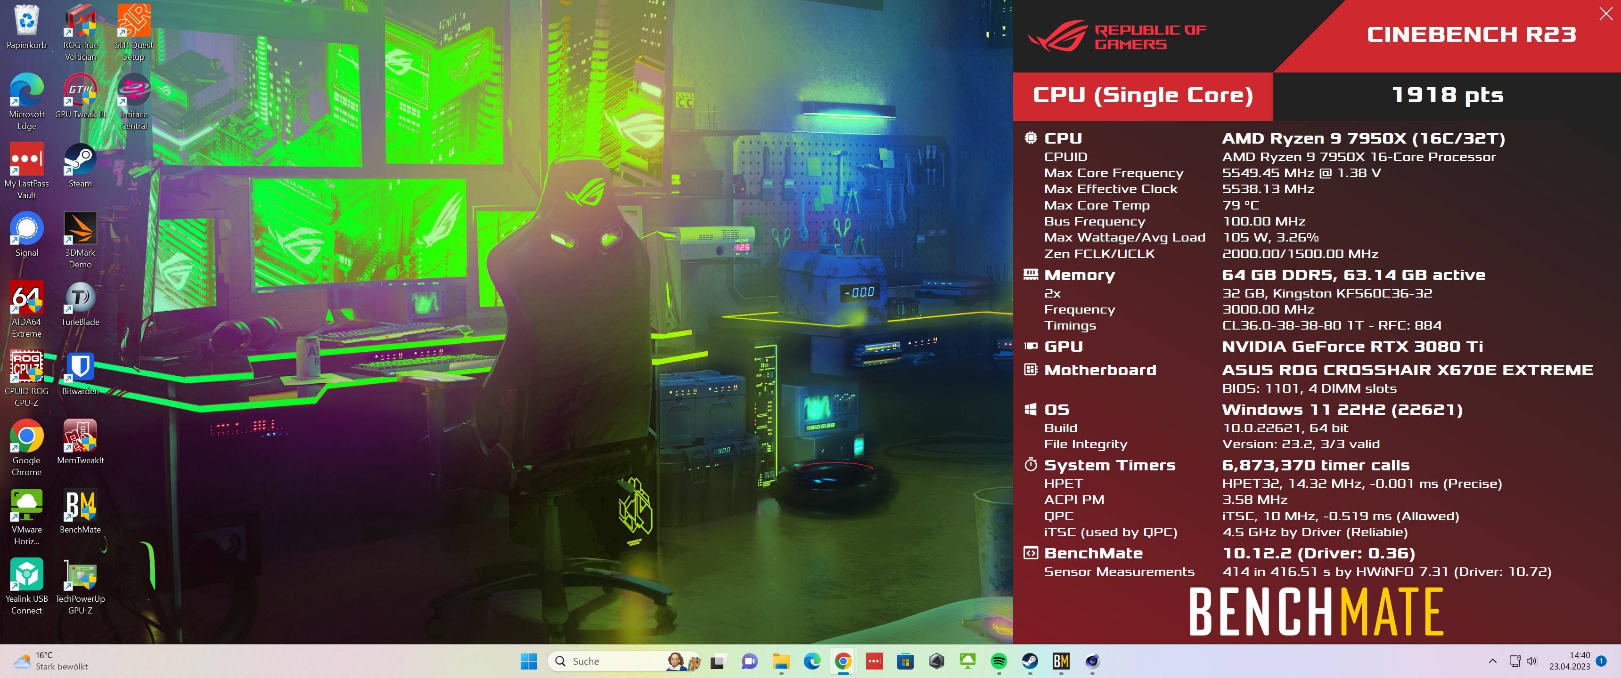The height and width of the screenshot is (678, 1621).
Task: Click the CINEBENCH R23 title
Action: 1471,34
